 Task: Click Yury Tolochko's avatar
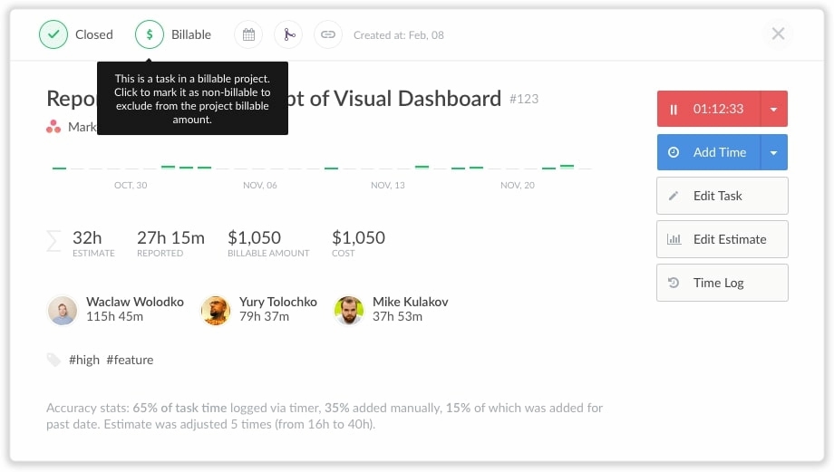216,310
